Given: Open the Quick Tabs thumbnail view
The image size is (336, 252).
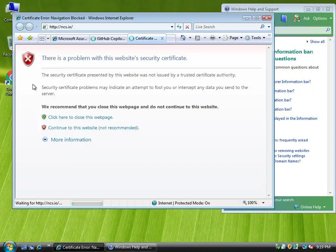Looking at the screenshot, I should tap(42, 39).
